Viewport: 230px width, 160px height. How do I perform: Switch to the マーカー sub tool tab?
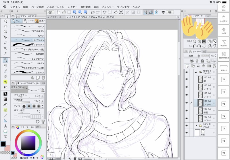click(x=28, y=21)
